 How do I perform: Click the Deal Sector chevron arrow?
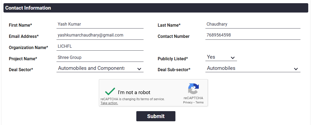click(139, 69)
